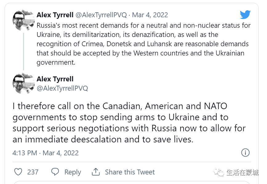Viewport: 267px width, 184px height.
Task: Open the quoted tweet about Russia's demands
Action: 144,44
